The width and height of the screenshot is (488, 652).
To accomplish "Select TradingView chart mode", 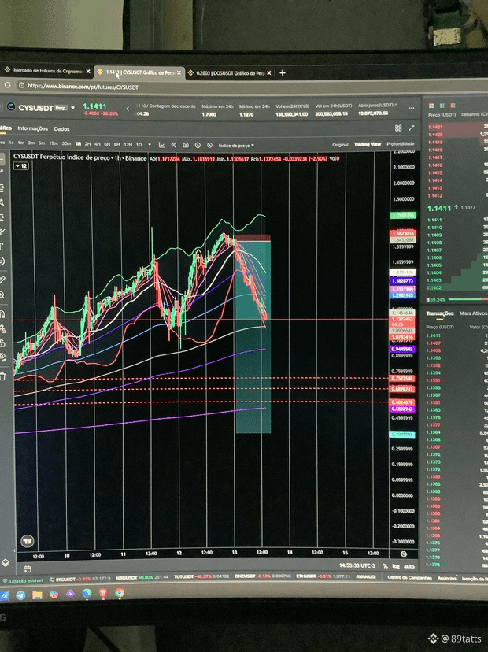I will point(367,144).
